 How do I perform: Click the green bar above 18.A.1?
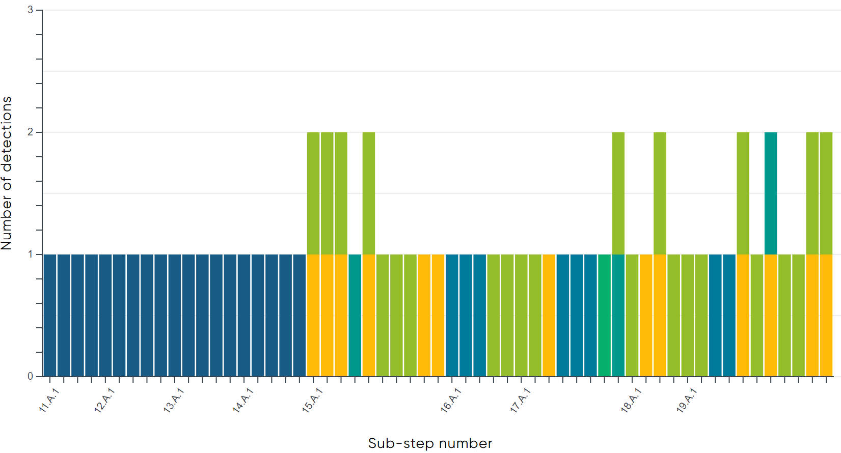point(632,316)
